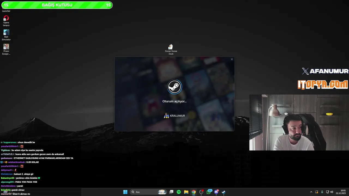The image size is (349, 196).
Task: Click the KRALUMUR account name
Action: 177,116
